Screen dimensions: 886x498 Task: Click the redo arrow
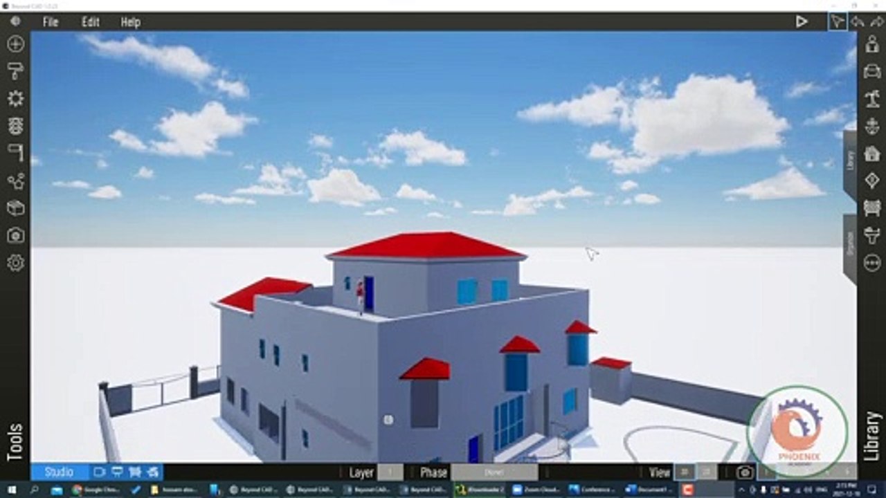876,21
